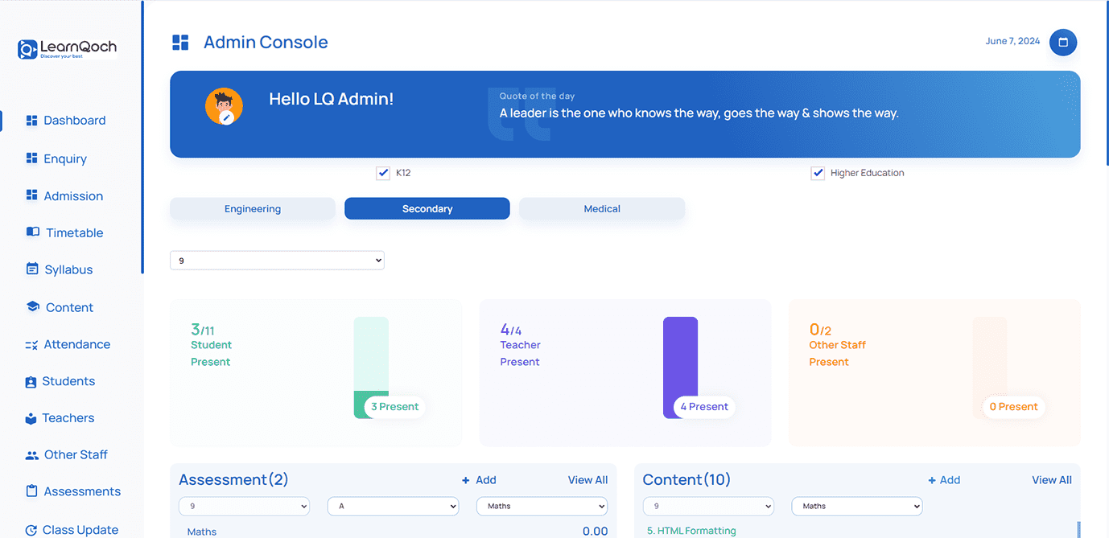Click the Syllabus calendar icon in sidebar
This screenshot has height=538, width=1109.
32,269
